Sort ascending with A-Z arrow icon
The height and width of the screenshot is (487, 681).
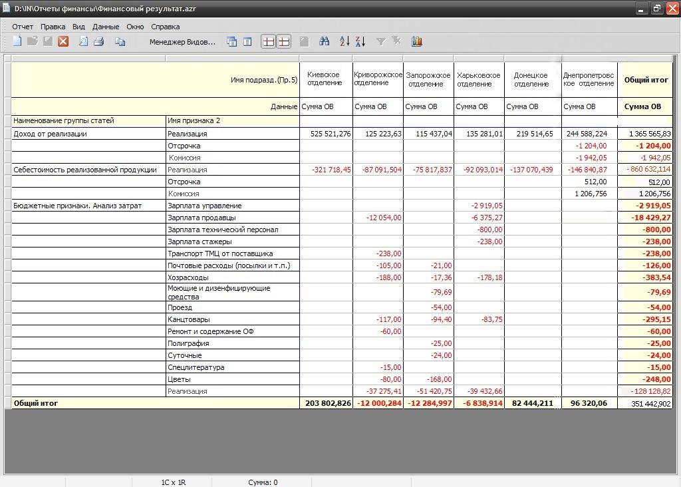pyautogui.click(x=345, y=41)
